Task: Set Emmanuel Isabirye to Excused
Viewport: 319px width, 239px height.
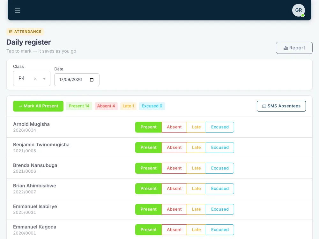Action: tap(220, 209)
